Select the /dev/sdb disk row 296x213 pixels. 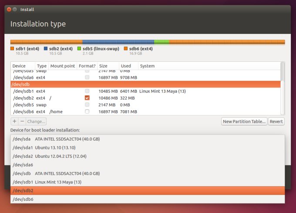click(x=145, y=84)
